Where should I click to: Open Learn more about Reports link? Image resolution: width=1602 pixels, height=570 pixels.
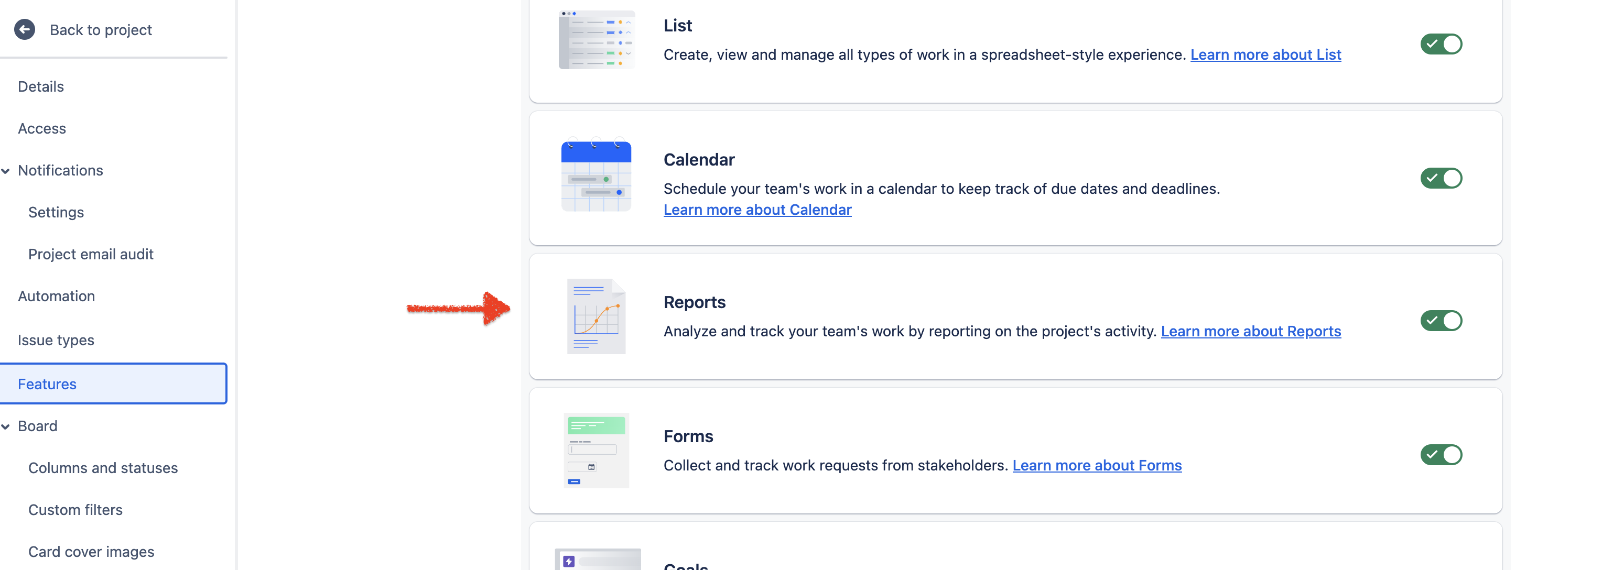coord(1250,331)
